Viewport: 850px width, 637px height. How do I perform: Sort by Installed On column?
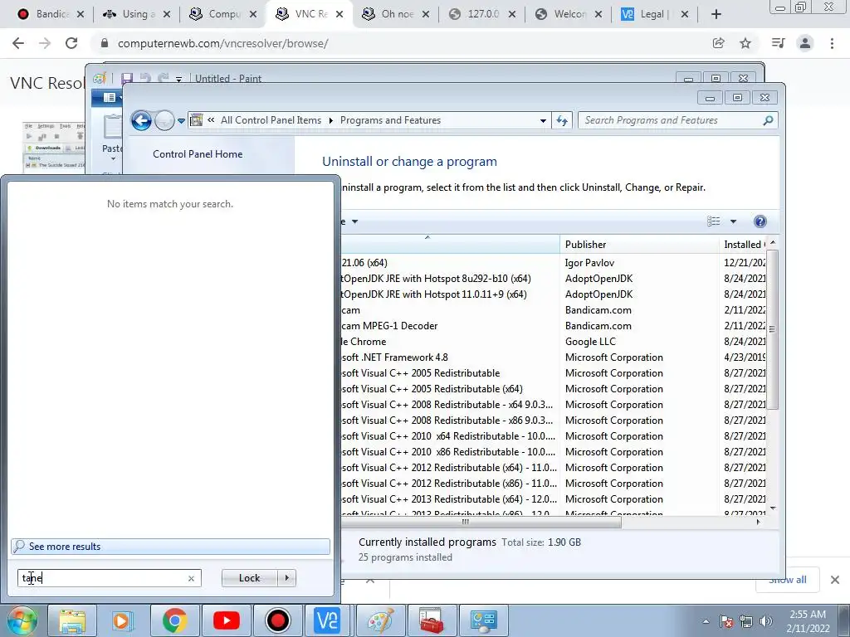741,245
